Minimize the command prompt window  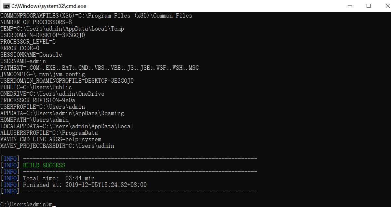click(x=350, y=6)
